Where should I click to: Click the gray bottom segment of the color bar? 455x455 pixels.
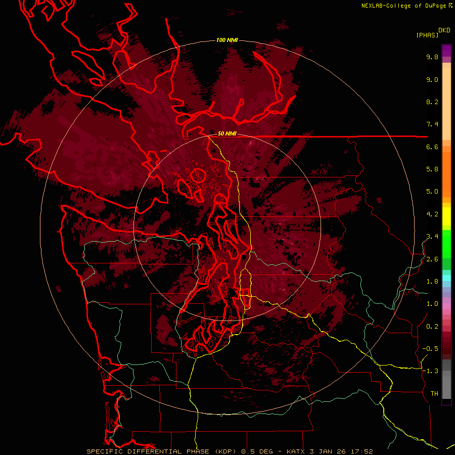(446, 388)
